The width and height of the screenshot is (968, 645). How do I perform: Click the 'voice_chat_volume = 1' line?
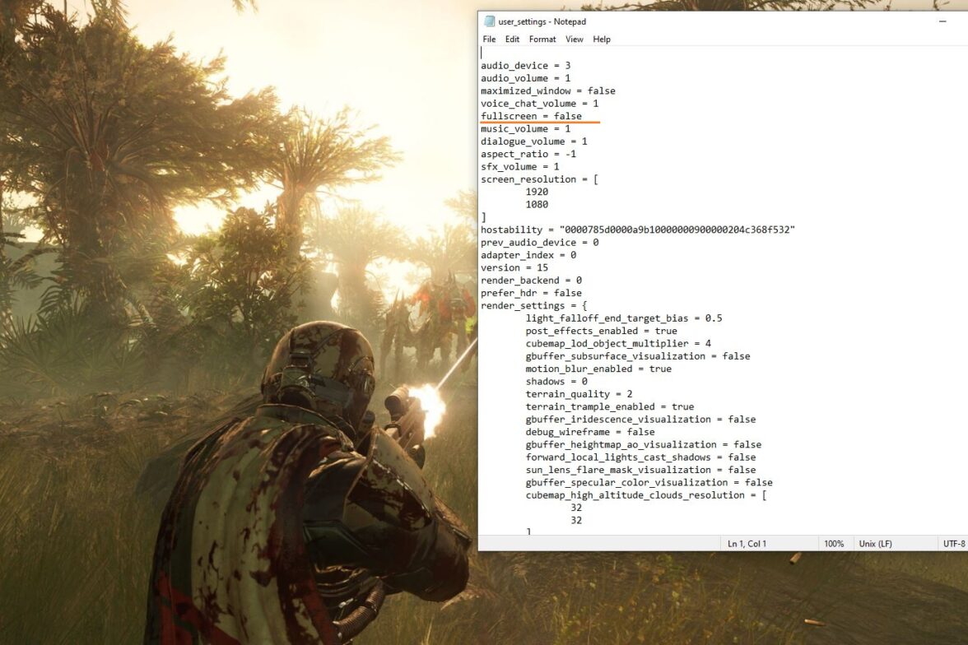(540, 104)
